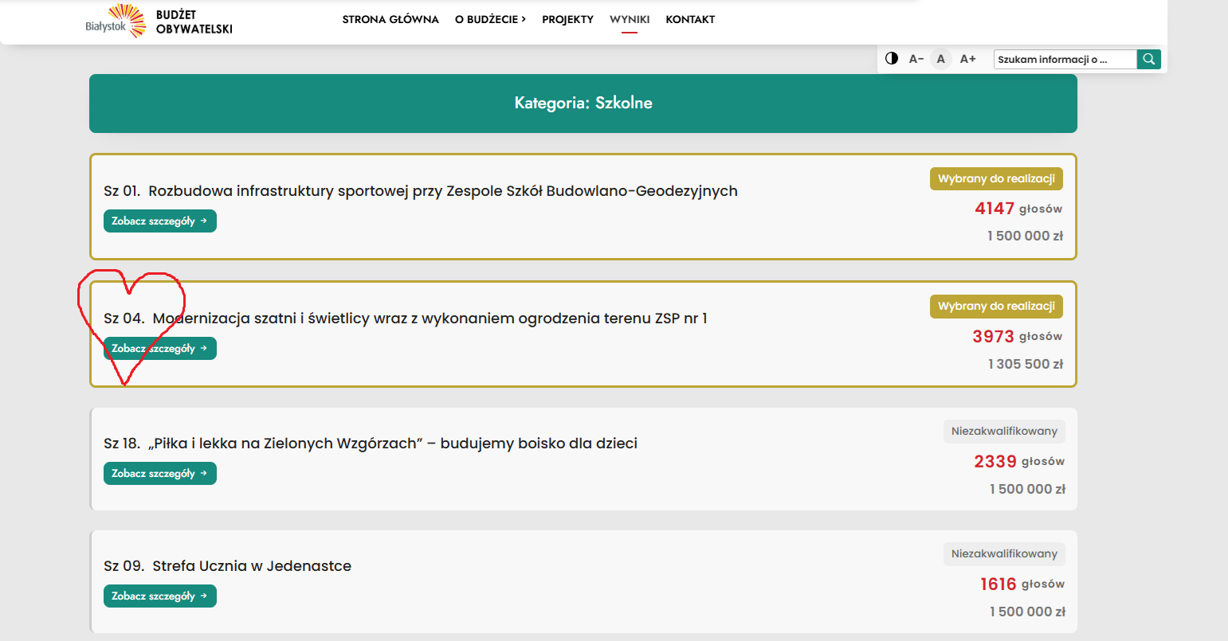This screenshot has width=1228, height=641.
Task: Click the 1 500 000 zł amount for Sz 01
Action: point(1026,236)
